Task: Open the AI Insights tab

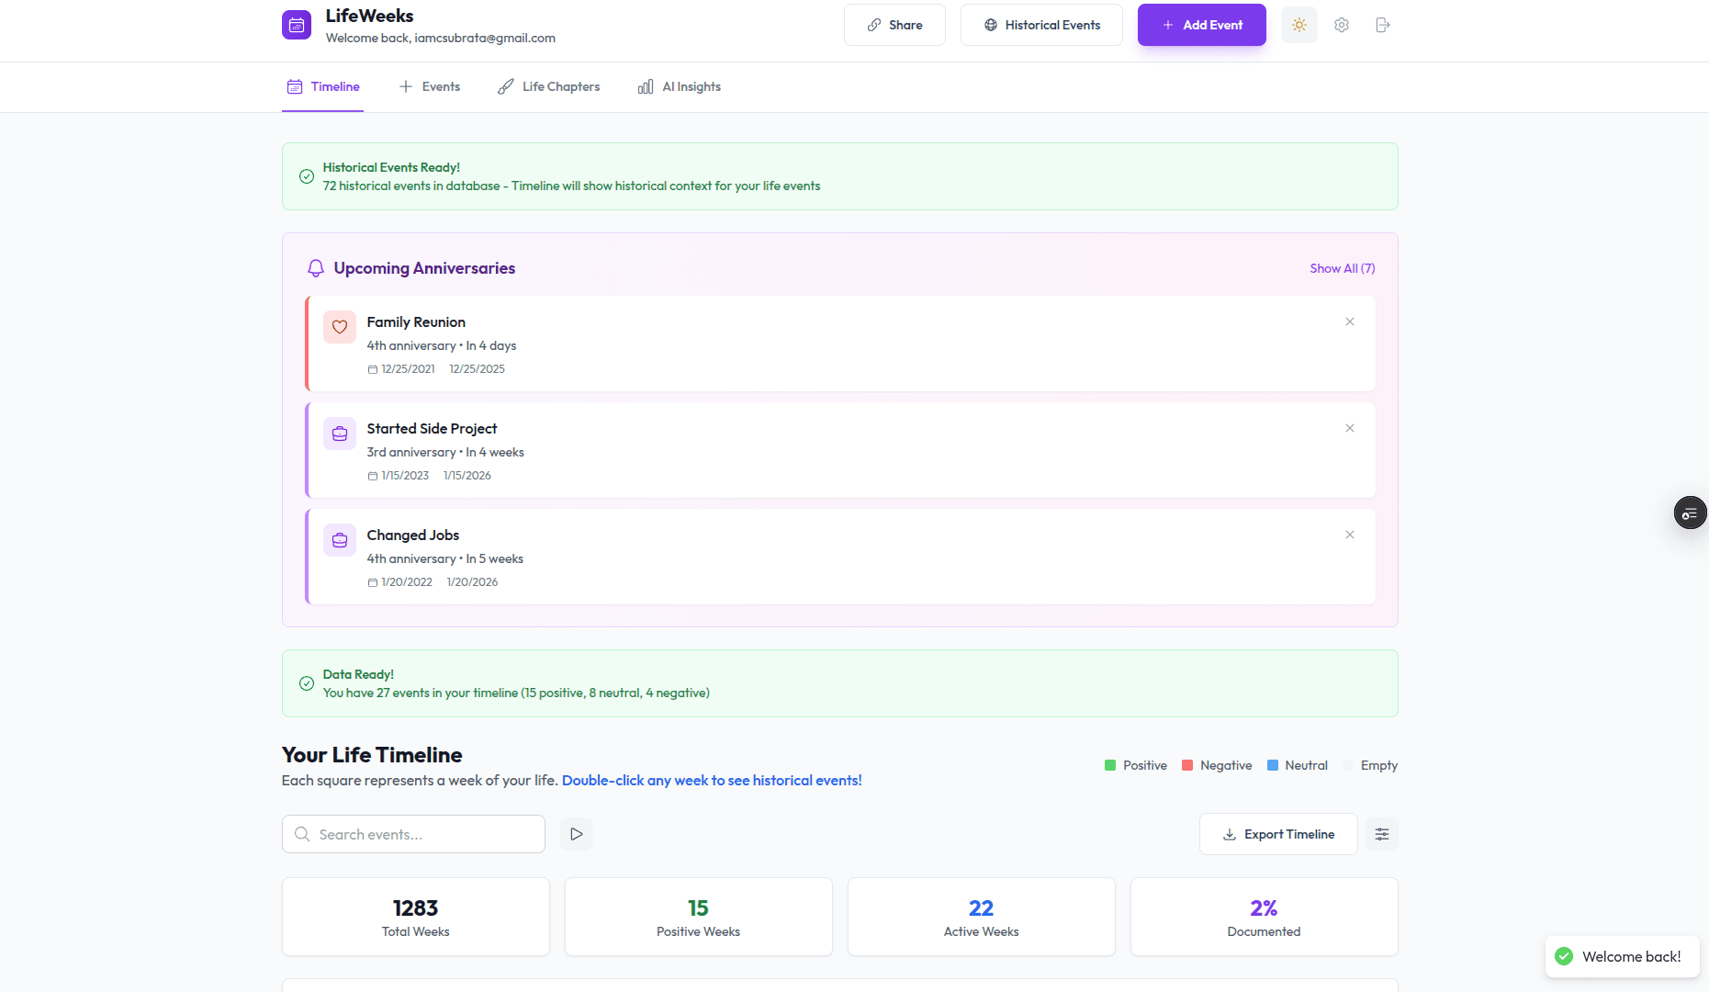Action: click(679, 87)
